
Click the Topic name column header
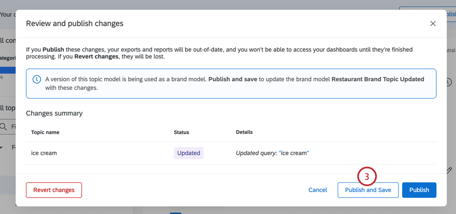click(45, 132)
